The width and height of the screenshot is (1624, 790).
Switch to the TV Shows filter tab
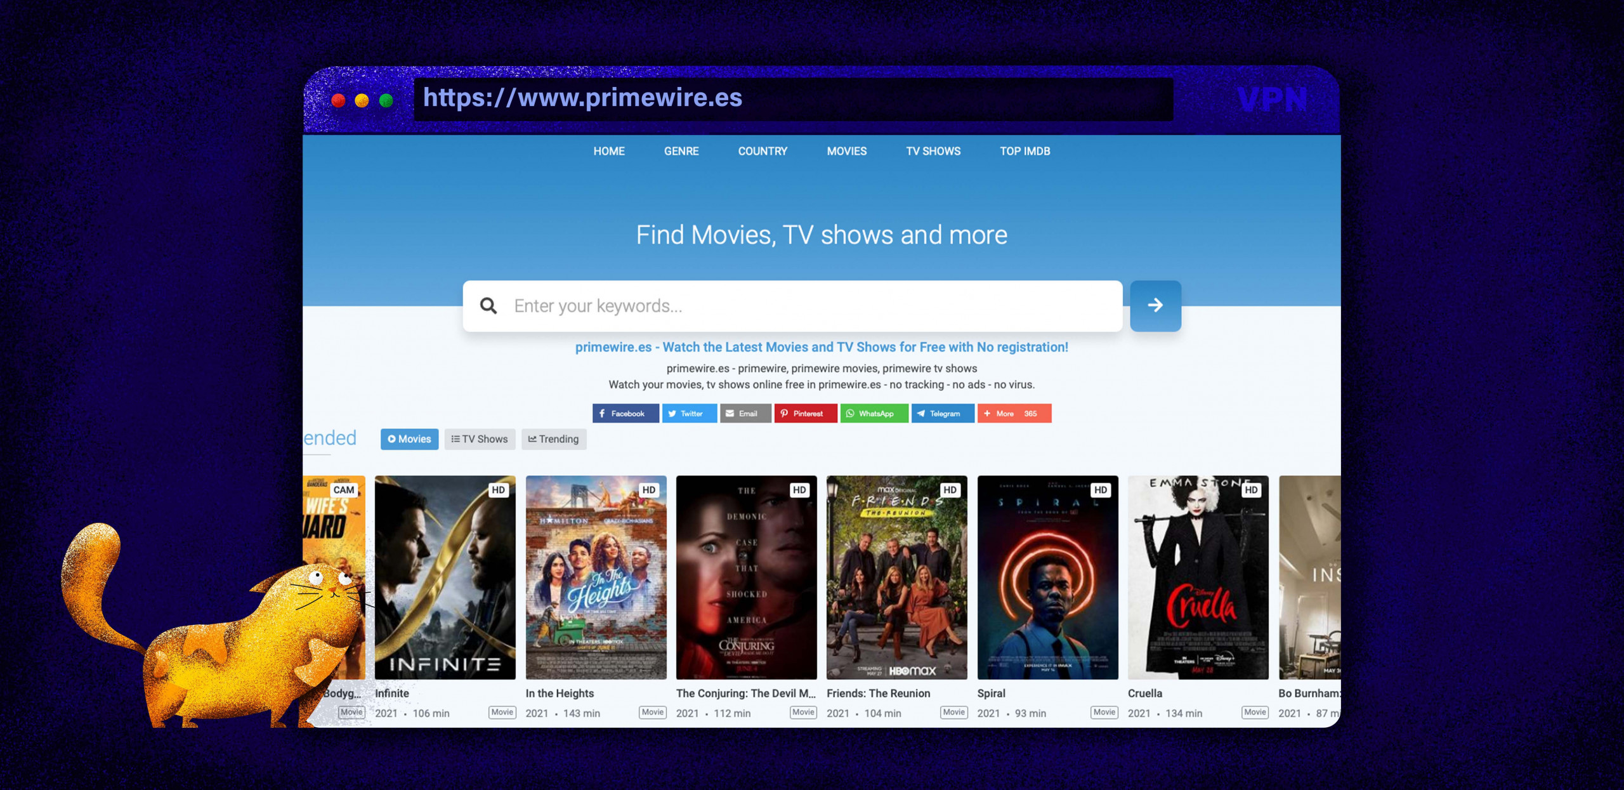(x=480, y=439)
